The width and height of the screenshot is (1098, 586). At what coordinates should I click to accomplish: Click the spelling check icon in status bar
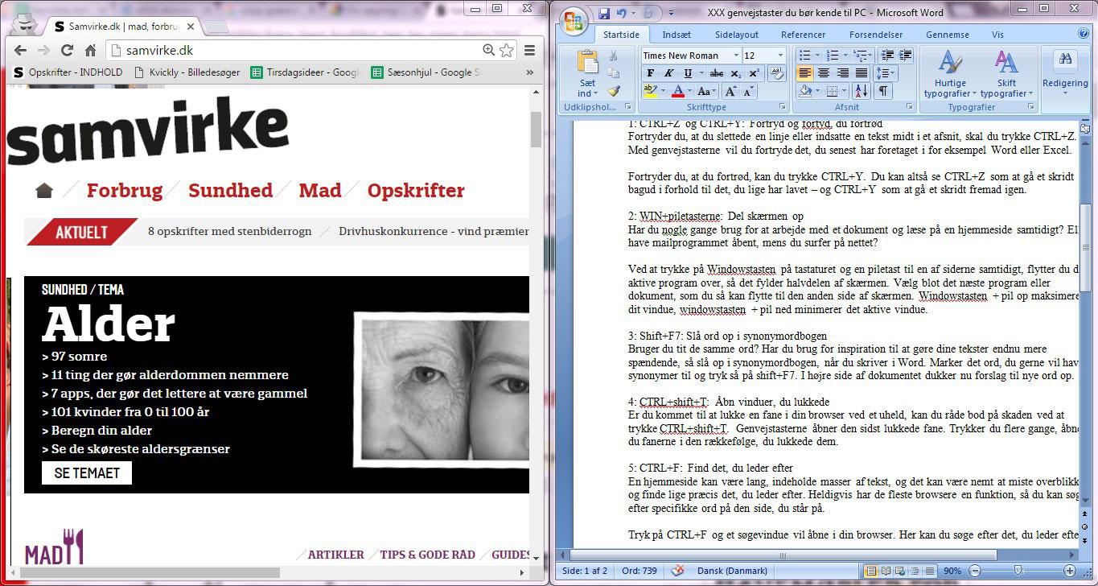point(678,571)
